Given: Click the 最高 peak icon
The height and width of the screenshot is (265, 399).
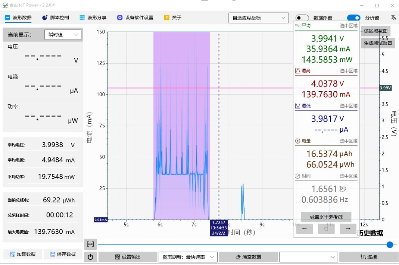Looking at the screenshot, I should 297,71.
